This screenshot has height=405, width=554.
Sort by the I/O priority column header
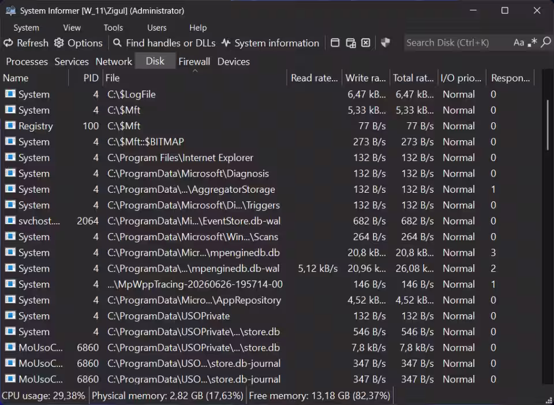[x=462, y=78]
